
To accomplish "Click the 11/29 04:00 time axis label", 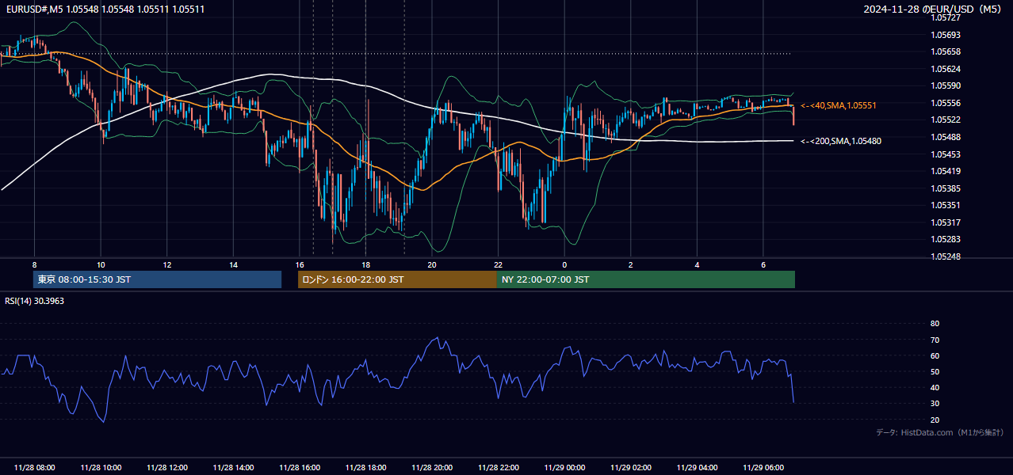I will click(x=697, y=467).
